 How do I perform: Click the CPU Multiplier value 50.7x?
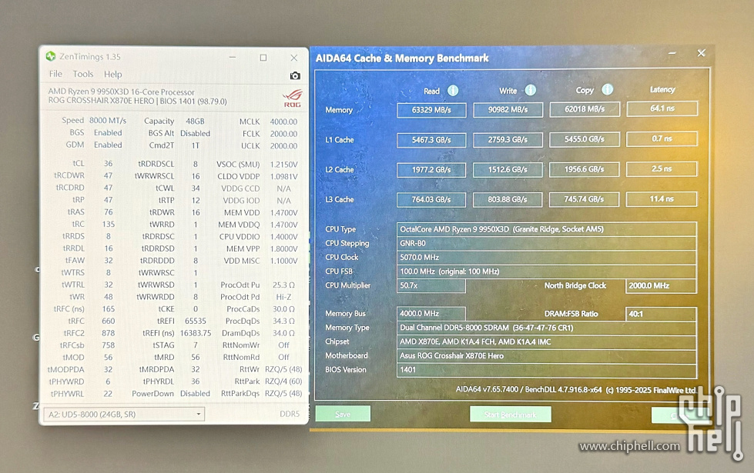tap(431, 285)
